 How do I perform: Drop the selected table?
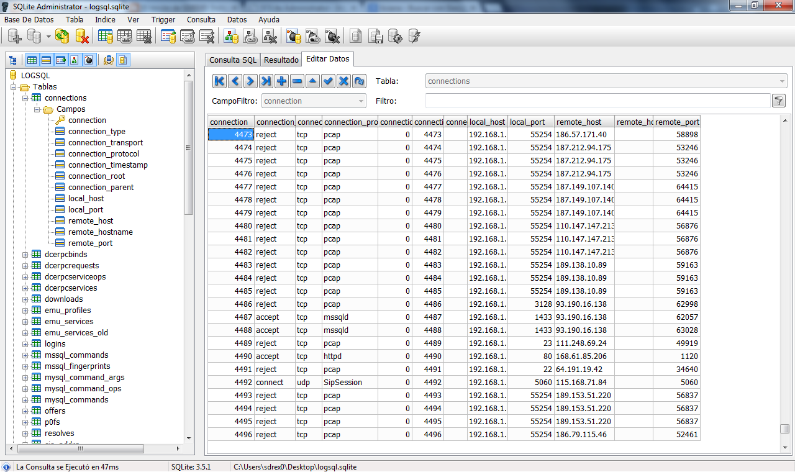tap(143, 36)
